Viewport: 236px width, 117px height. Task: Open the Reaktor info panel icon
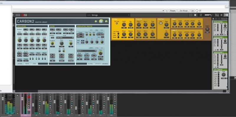[195, 15]
